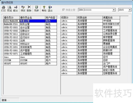Click the 刷新 refresh icon
The height and width of the screenshot is (103, 133).
[x=36, y=9]
